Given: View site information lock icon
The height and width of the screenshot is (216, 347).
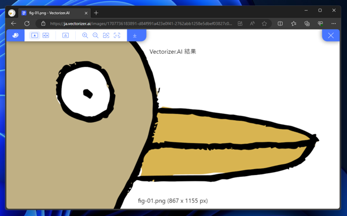Looking at the screenshot, I should click(x=43, y=24).
